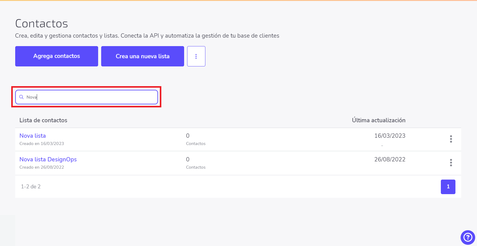Image resolution: width=477 pixels, height=246 pixels.
Task: Click the Última actualización column header
Action: [x=379, y=120]
